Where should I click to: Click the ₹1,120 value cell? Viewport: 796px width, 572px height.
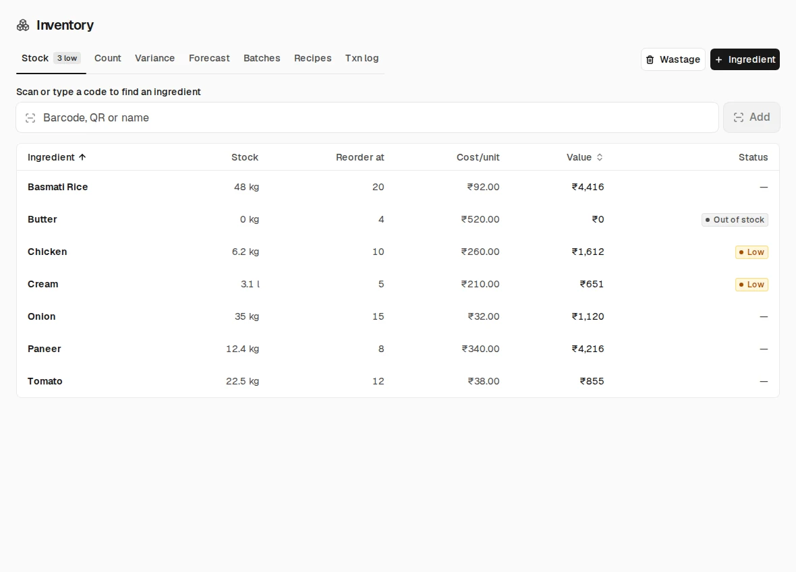[x=588, y=317]
